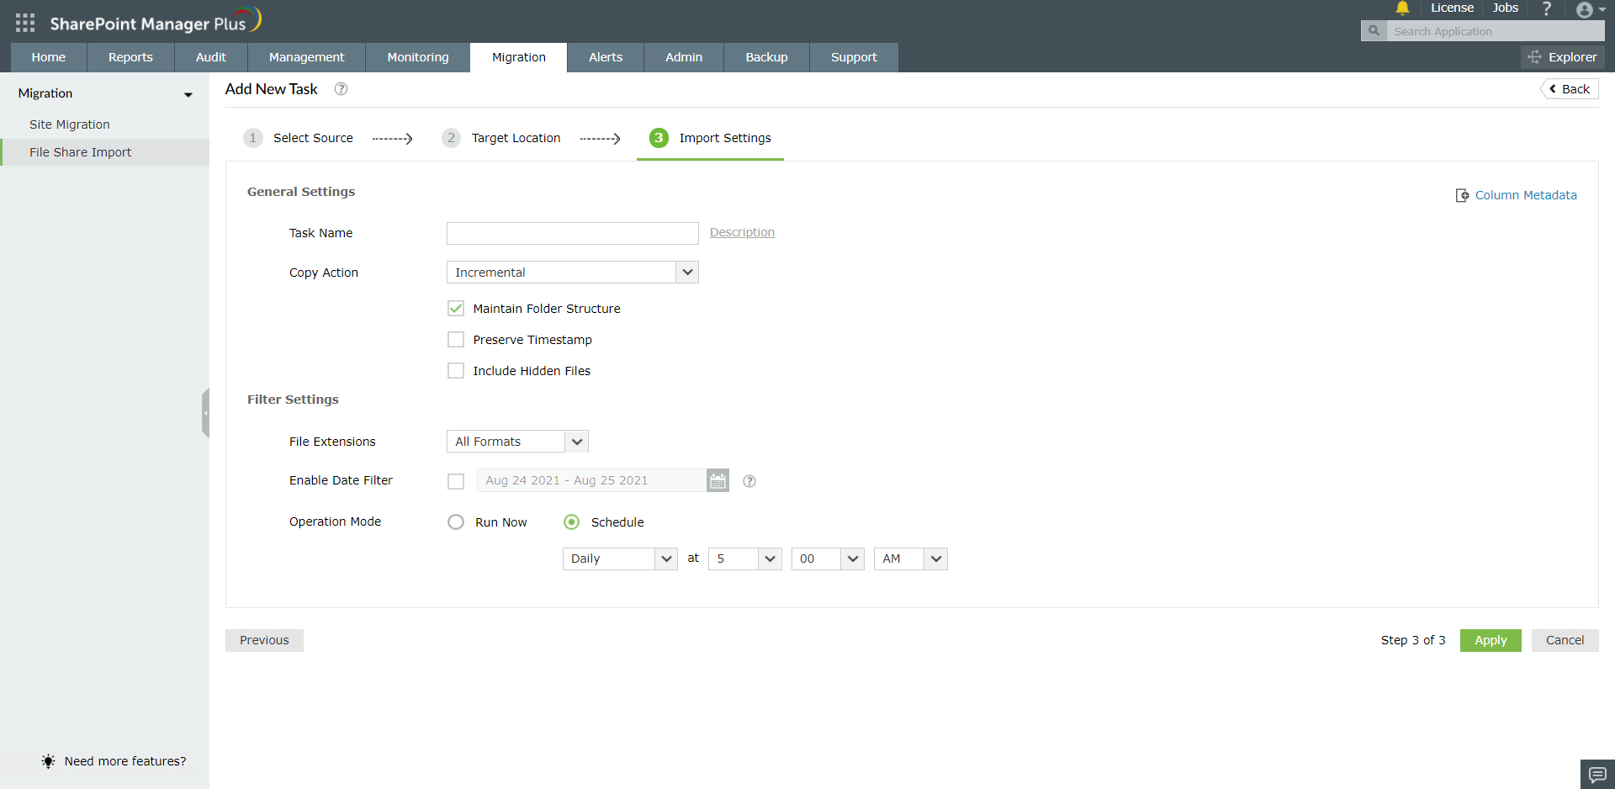Screen dimensions: 1615x789
Task: Collapse the left sidebar handle
Action: click(x=205, y=413)
